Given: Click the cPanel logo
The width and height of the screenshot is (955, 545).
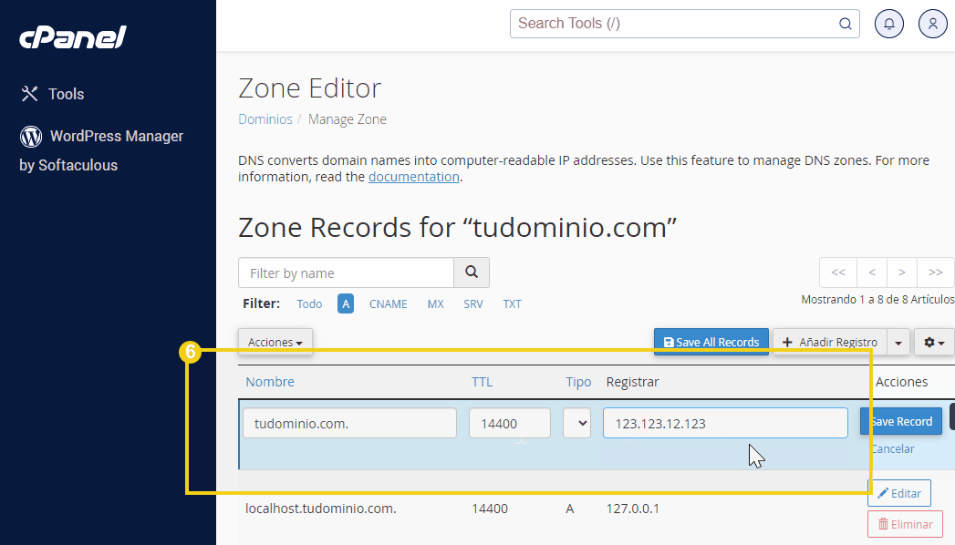Looking at the screenshot, I should click(72, 37).
